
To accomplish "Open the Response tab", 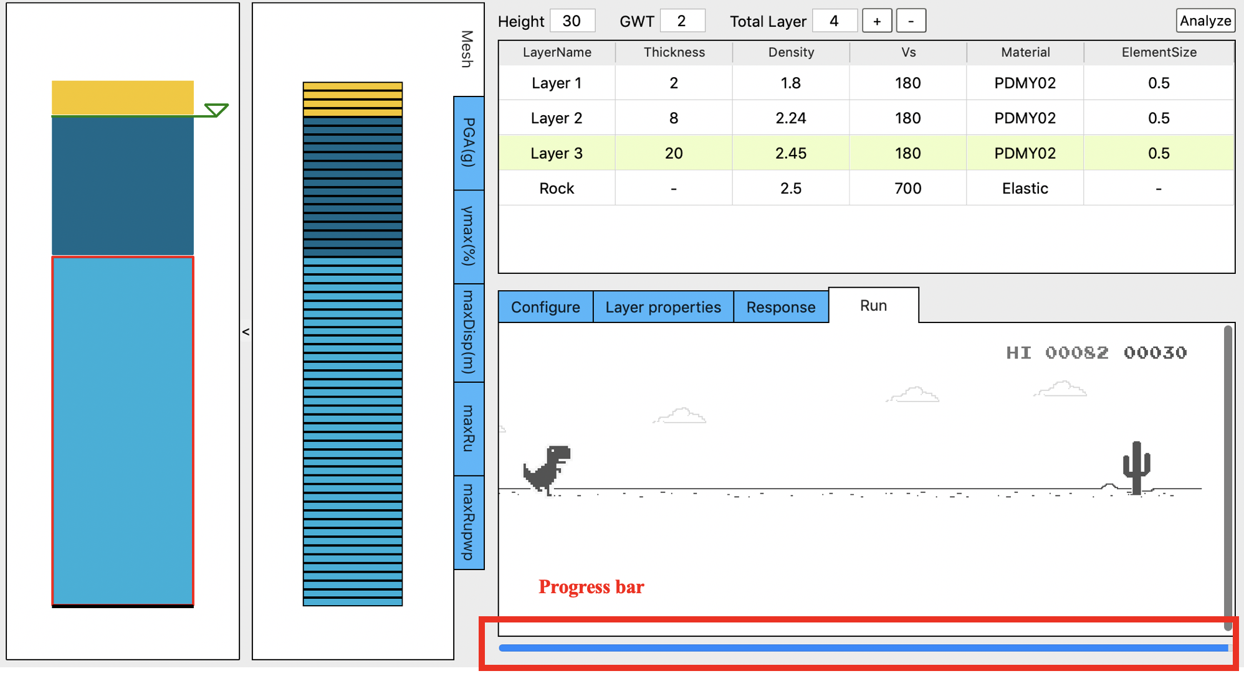I will tap(779, 305).
